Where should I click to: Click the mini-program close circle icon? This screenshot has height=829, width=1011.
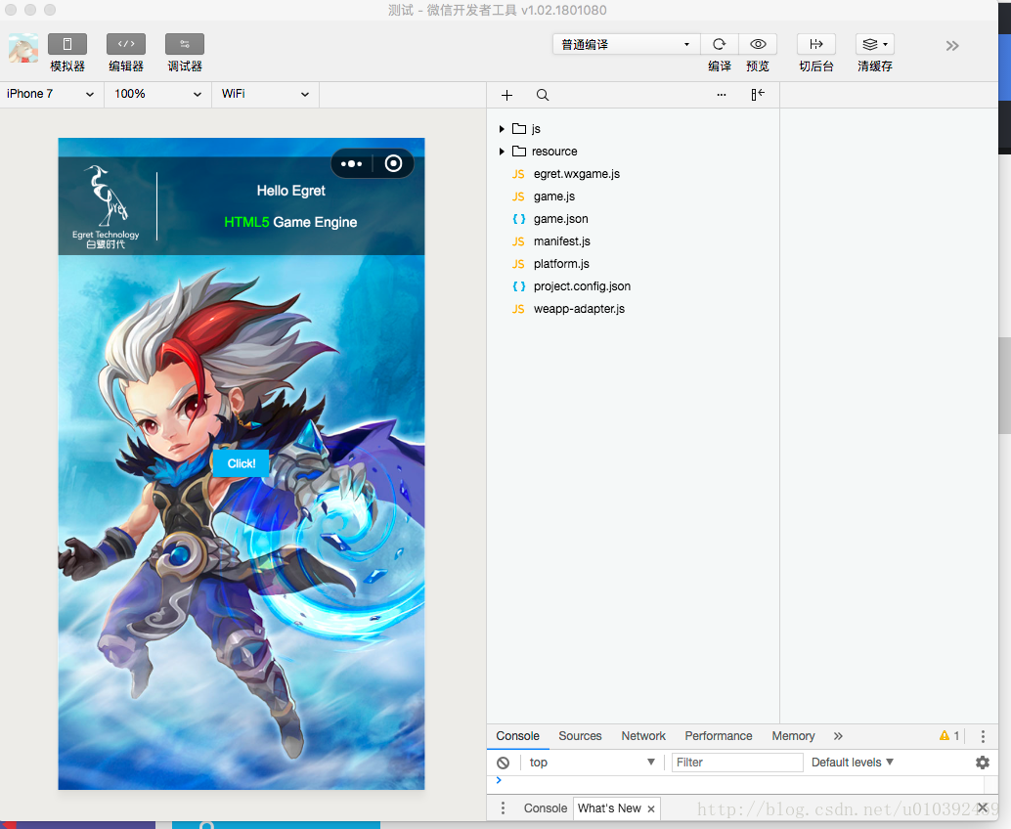click(393, 163)
